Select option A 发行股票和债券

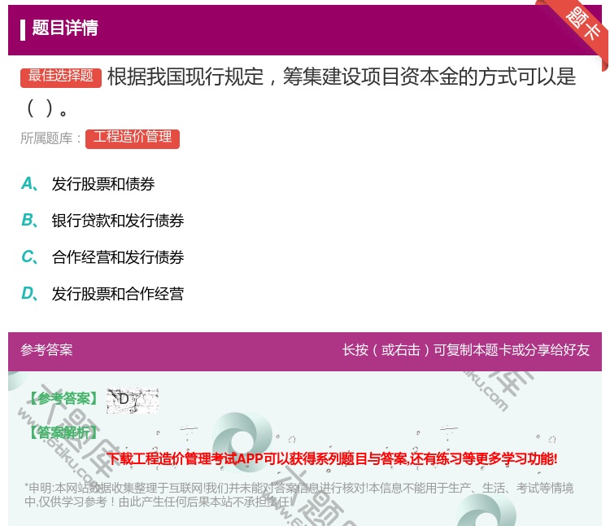coord(88,184)
